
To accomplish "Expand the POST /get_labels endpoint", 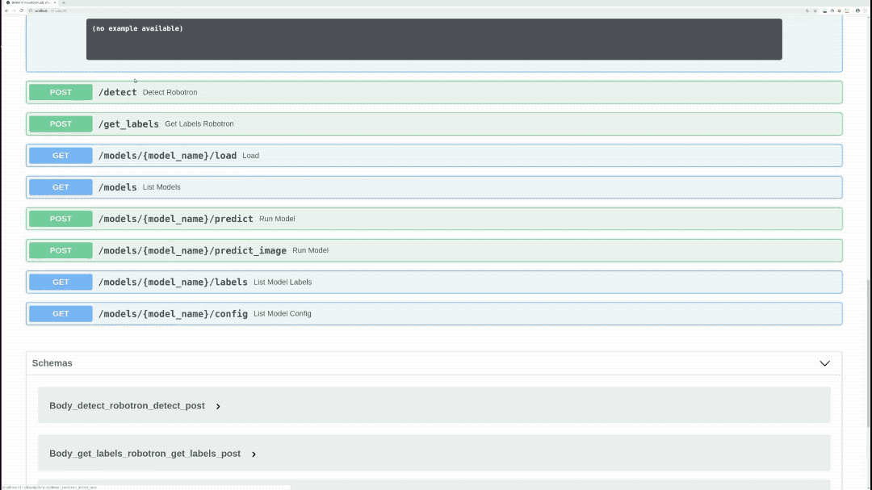I will [x=434, y=124].
